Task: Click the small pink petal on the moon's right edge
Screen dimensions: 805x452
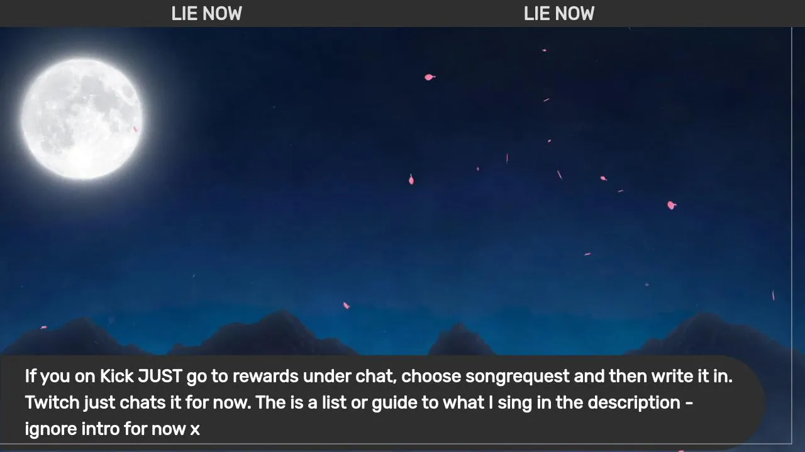Action: click(135, 129)
